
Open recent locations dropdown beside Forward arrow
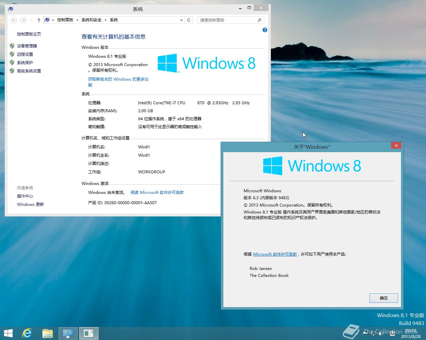point(31,20)
